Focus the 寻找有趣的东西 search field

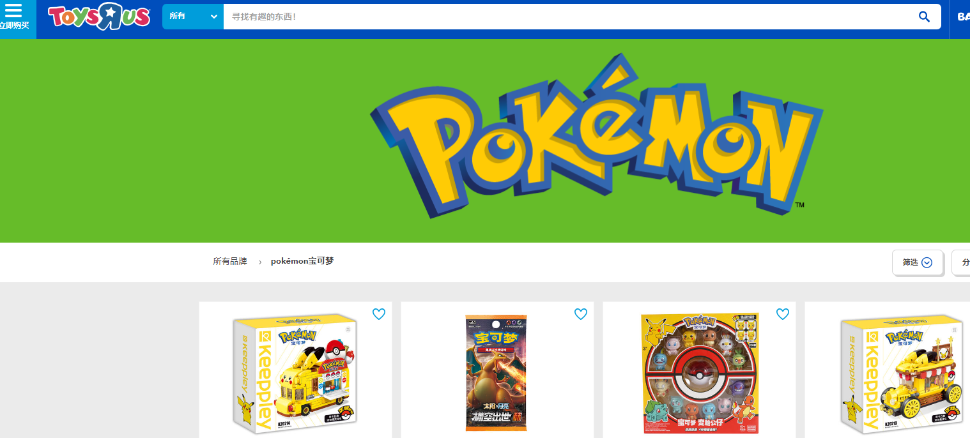tap(569, 17)
